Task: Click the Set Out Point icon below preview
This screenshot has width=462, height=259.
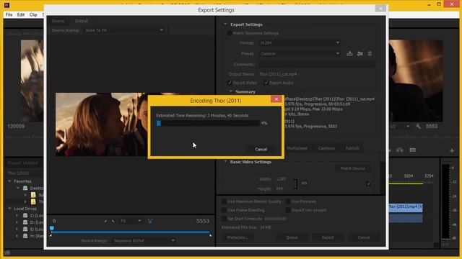Action: [x=113, y=221]
